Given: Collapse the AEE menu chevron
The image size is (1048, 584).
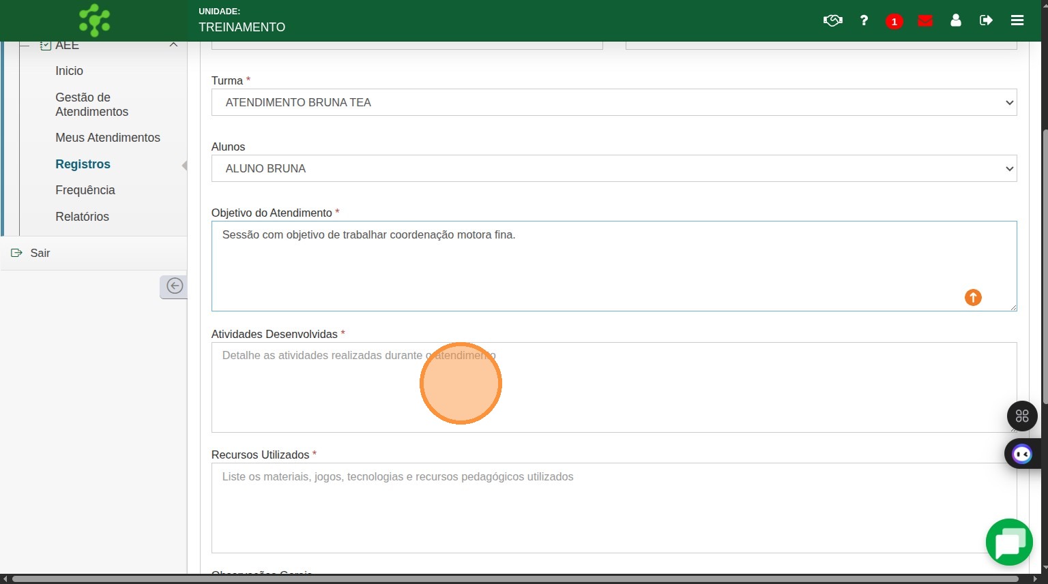Looking at the screenshot, I should click(173, 45).
